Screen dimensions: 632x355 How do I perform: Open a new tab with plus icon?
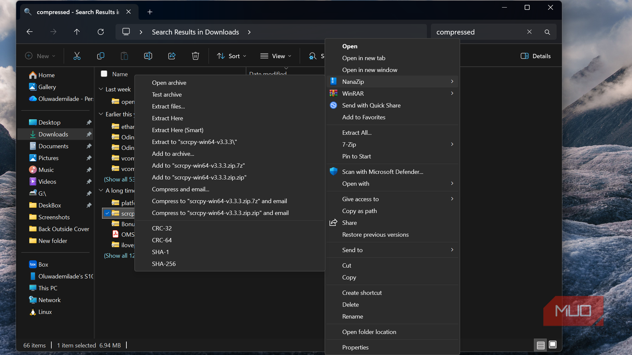coord(150,12)
